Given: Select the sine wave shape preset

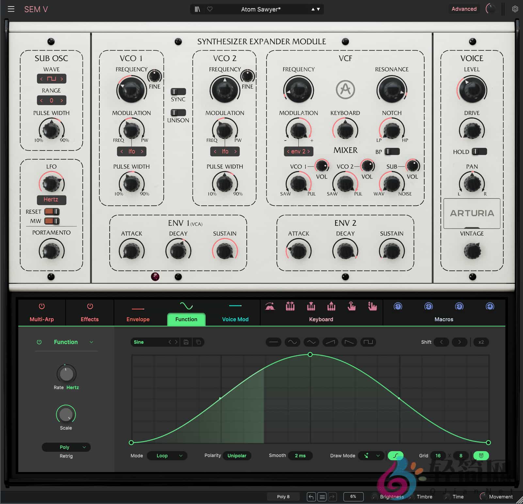Looking at the screenshot, I should (292, 342).
